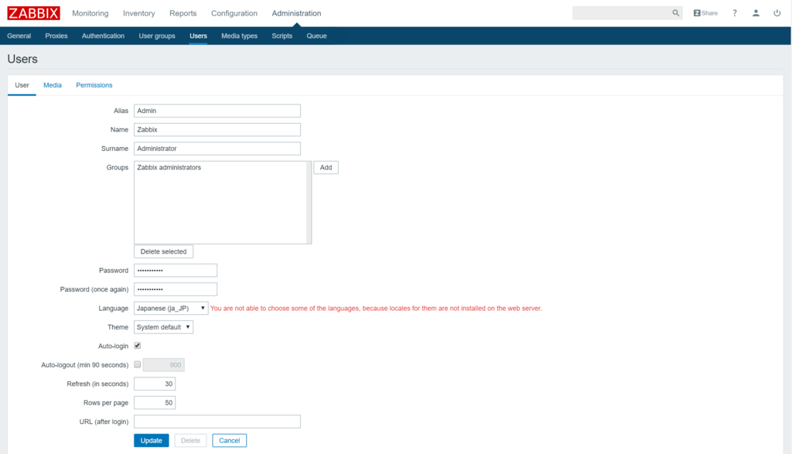Open the Administration menu
This screenshot has width=792, height=454.
tap(296, 13)
